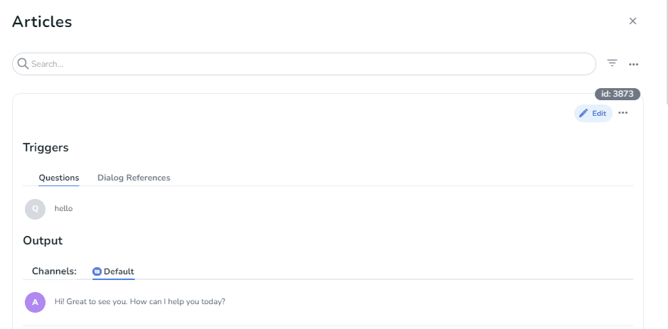Image resolution: width=668 pixels, height=329 pixels.
Task: Click the purple A answer avatar
Action: coord(35,302)
